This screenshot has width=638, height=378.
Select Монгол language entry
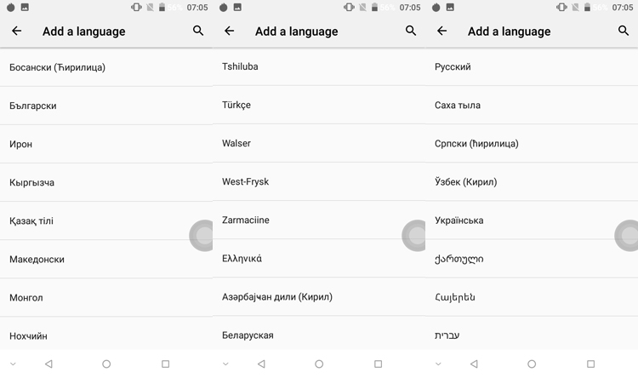[106, 297]
